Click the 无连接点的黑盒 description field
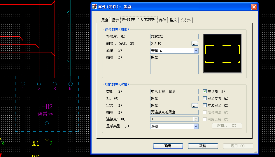The height and width of the screenshot is (157, 275). point(174,112)
